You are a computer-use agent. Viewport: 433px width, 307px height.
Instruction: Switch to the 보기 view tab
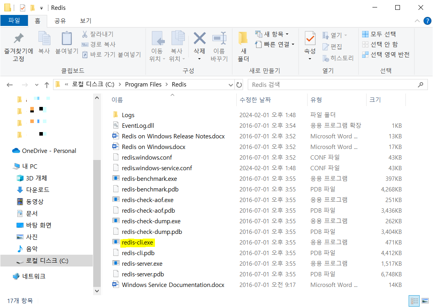click(86, 21)
